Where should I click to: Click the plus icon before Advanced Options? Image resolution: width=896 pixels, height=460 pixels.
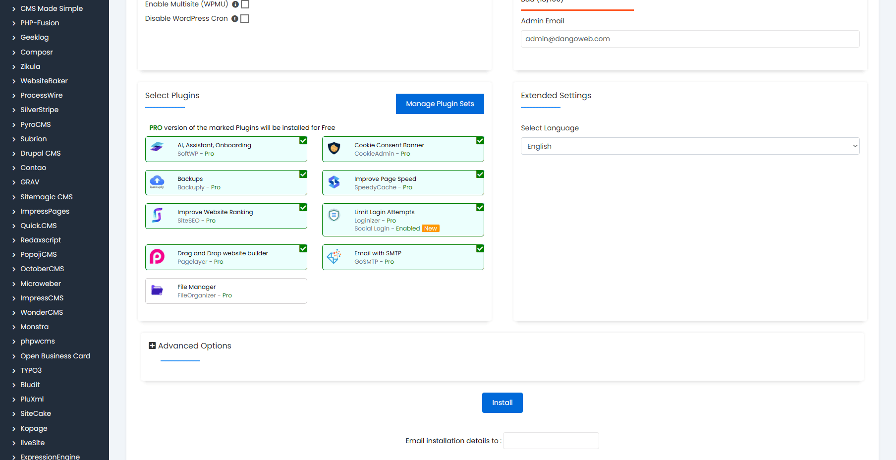pos(152,345)
